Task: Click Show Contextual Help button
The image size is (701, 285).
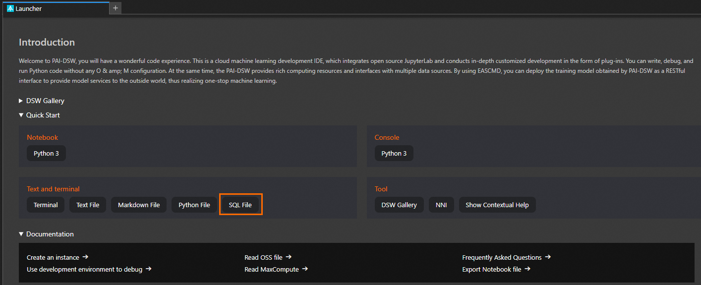Action: click(497, 205)
